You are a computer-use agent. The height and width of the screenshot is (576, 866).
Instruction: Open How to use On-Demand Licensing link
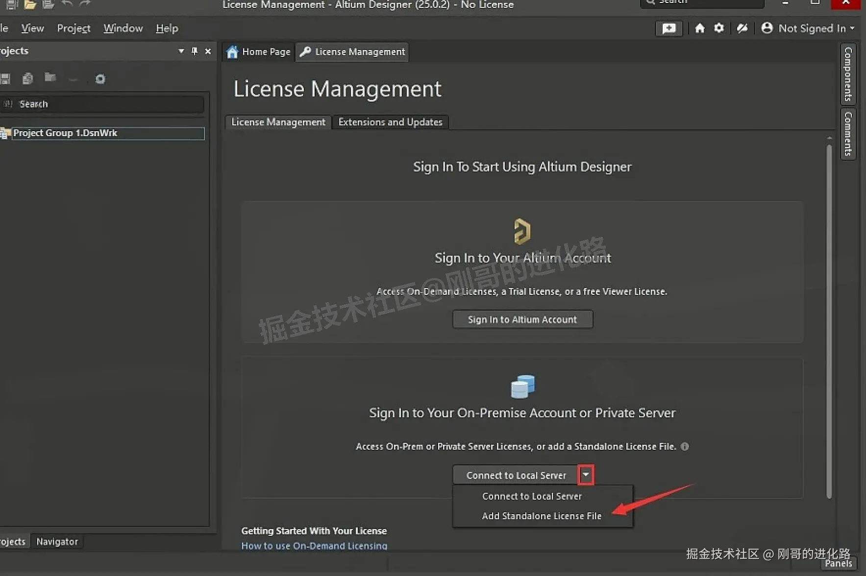pos(314,545)
